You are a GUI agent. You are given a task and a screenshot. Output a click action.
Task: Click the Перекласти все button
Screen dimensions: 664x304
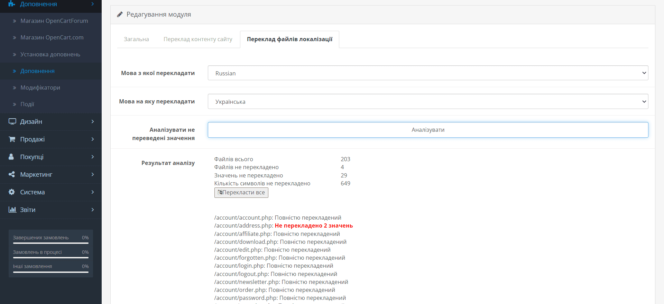[x=241, y=192]
